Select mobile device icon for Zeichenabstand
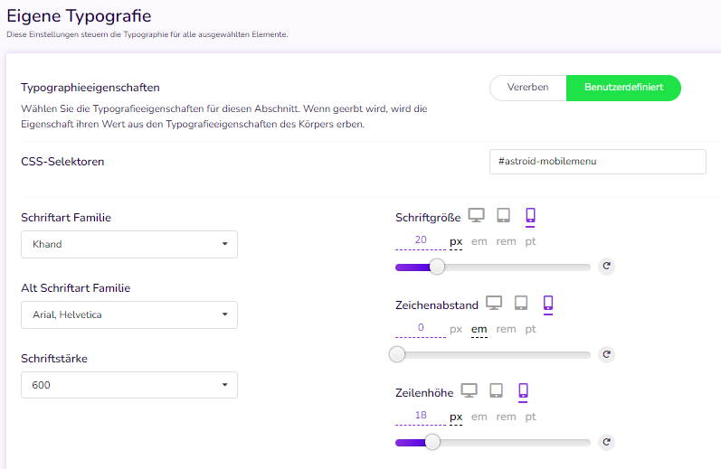The height and width of the screenshot is (469, 721). tap(548, 303)
